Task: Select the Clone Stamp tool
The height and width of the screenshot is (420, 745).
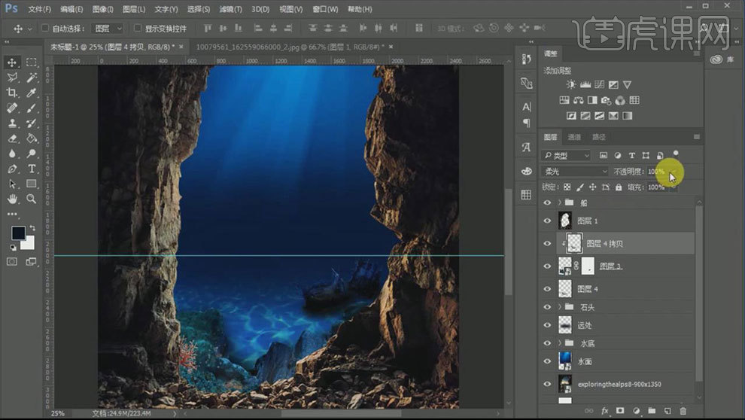Action: click(12, 123)
